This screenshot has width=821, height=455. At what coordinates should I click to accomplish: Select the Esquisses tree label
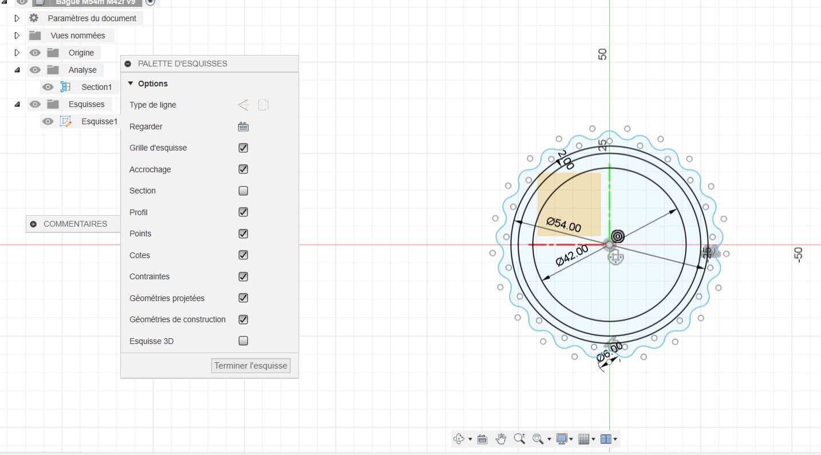[86, 104]
